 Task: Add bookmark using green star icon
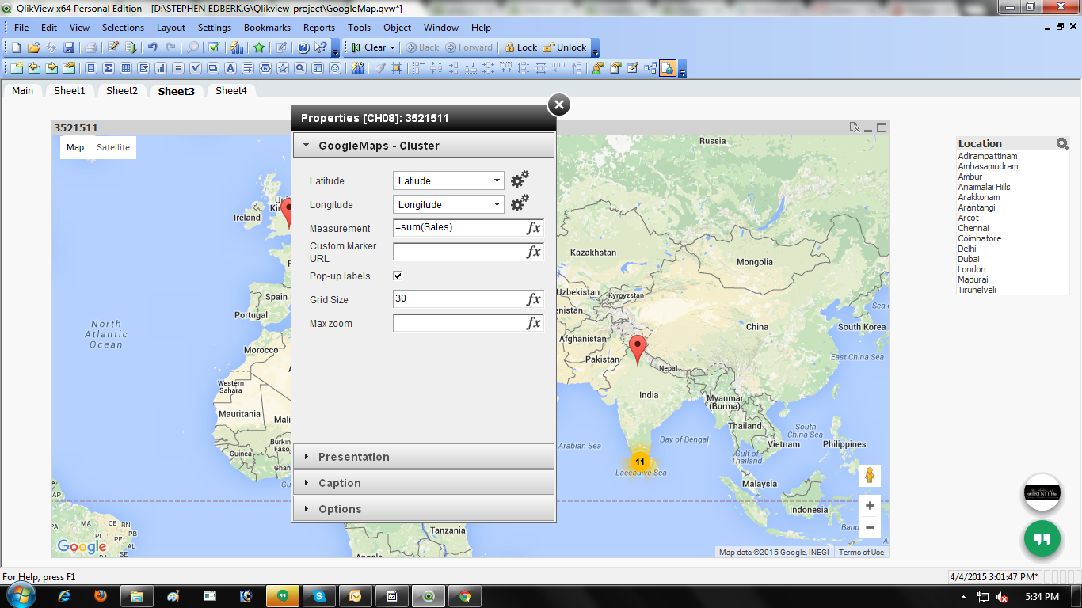tap(259, 47)
